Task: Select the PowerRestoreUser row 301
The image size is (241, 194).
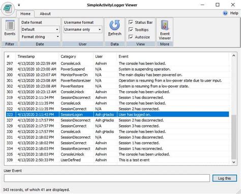Action: coord(117,81)
